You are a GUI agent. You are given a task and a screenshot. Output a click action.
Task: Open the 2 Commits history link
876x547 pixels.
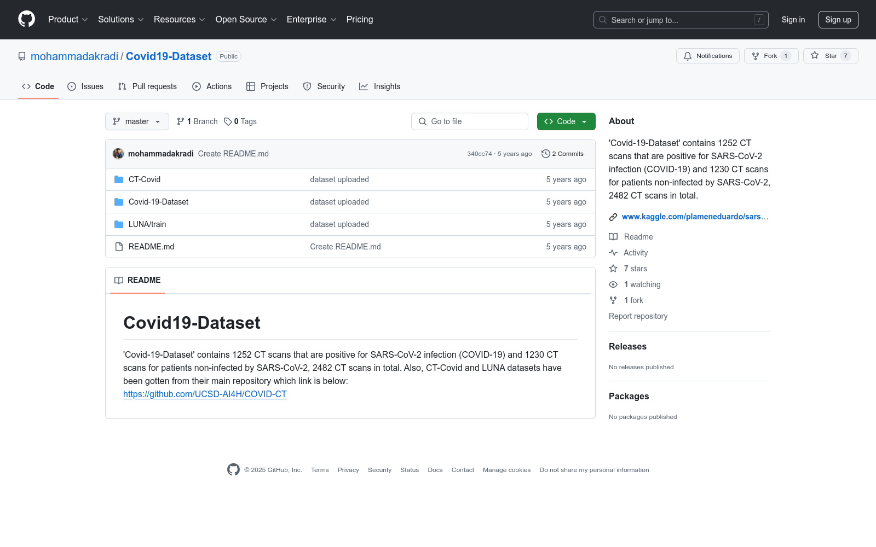[x=563, y=154]
